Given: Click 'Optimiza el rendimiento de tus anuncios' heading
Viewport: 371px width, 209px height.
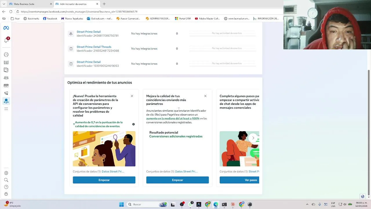Looking at the screenshot, I should coord(100,83).
